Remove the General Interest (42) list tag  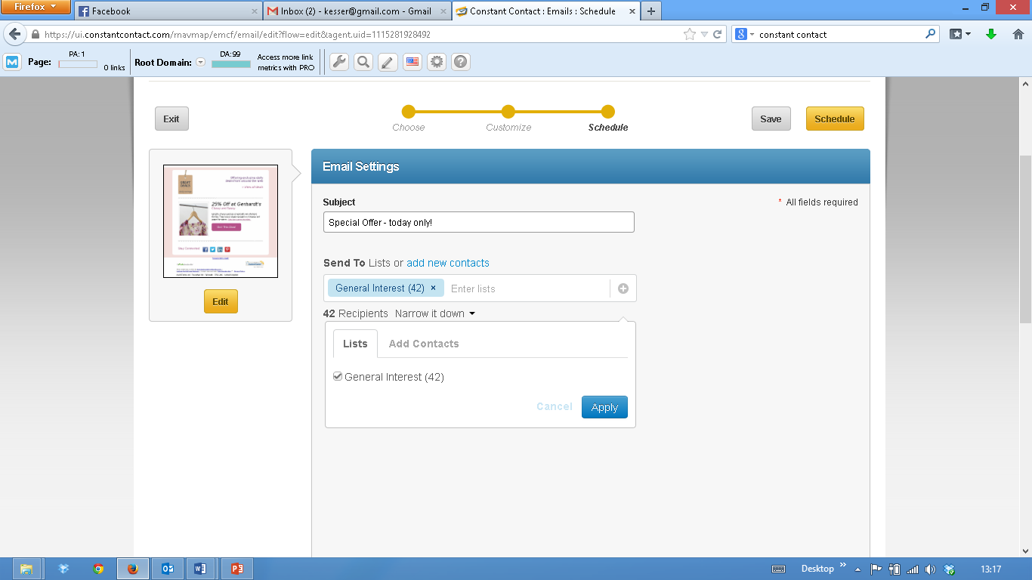(433, 288)
